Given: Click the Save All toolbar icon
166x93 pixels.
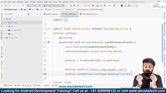Looking at the screenshot, I should pyautogui.click(x=6, y=6).
